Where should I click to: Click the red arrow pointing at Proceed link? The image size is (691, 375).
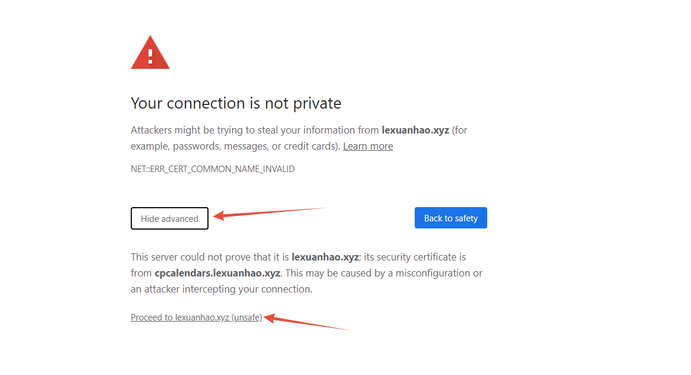306,322
